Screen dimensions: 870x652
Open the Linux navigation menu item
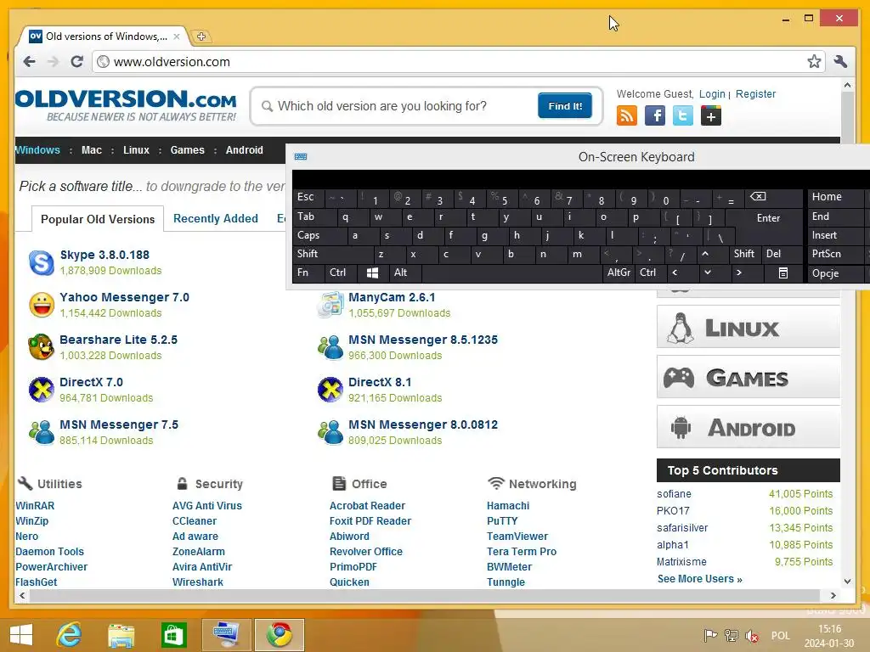[x=136, y=150]
